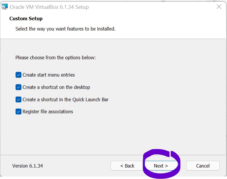Viewport: 227px width, 179px height.
Task: Untick the Register file associations checkbox
Action: click(18, 112)
